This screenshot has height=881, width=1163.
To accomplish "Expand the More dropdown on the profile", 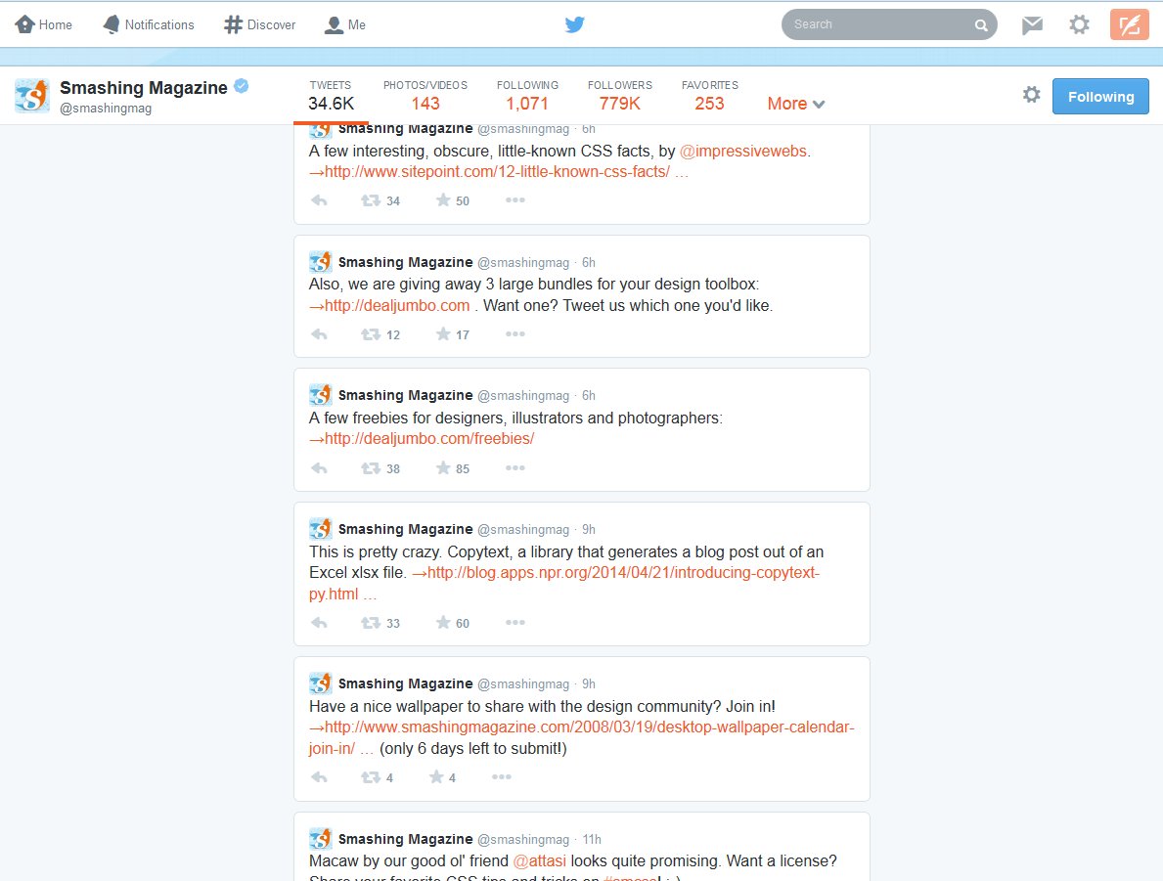I will pos(795,103).
